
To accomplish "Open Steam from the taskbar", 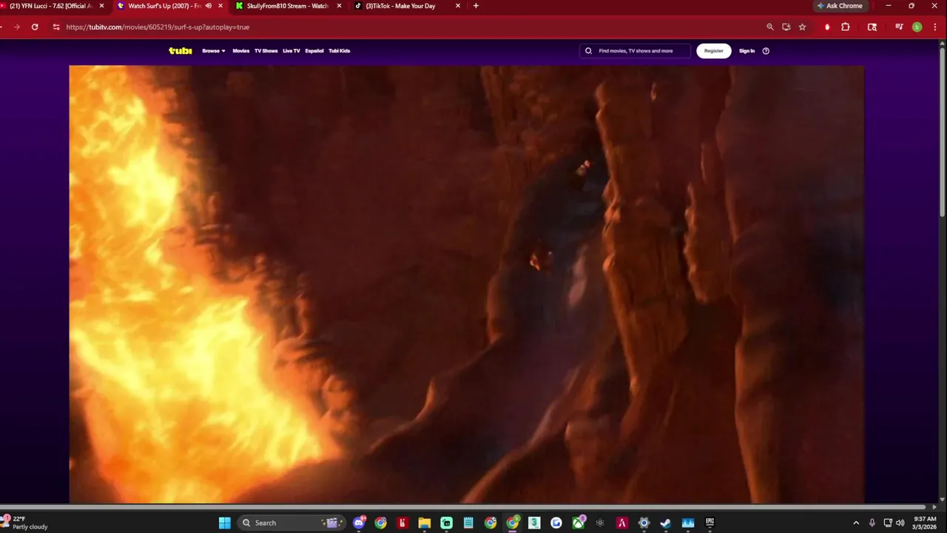I will click(665, 523).
